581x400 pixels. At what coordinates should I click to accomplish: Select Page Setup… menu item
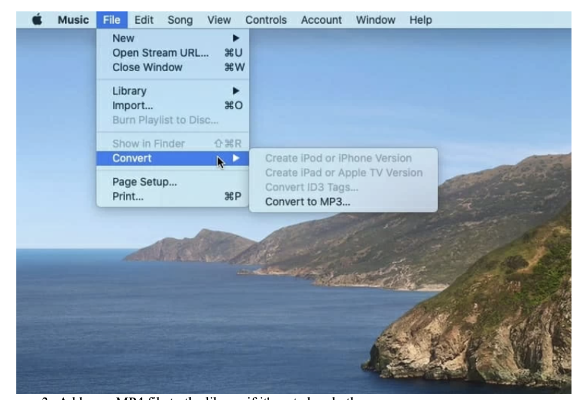click(x=144, y=182)
